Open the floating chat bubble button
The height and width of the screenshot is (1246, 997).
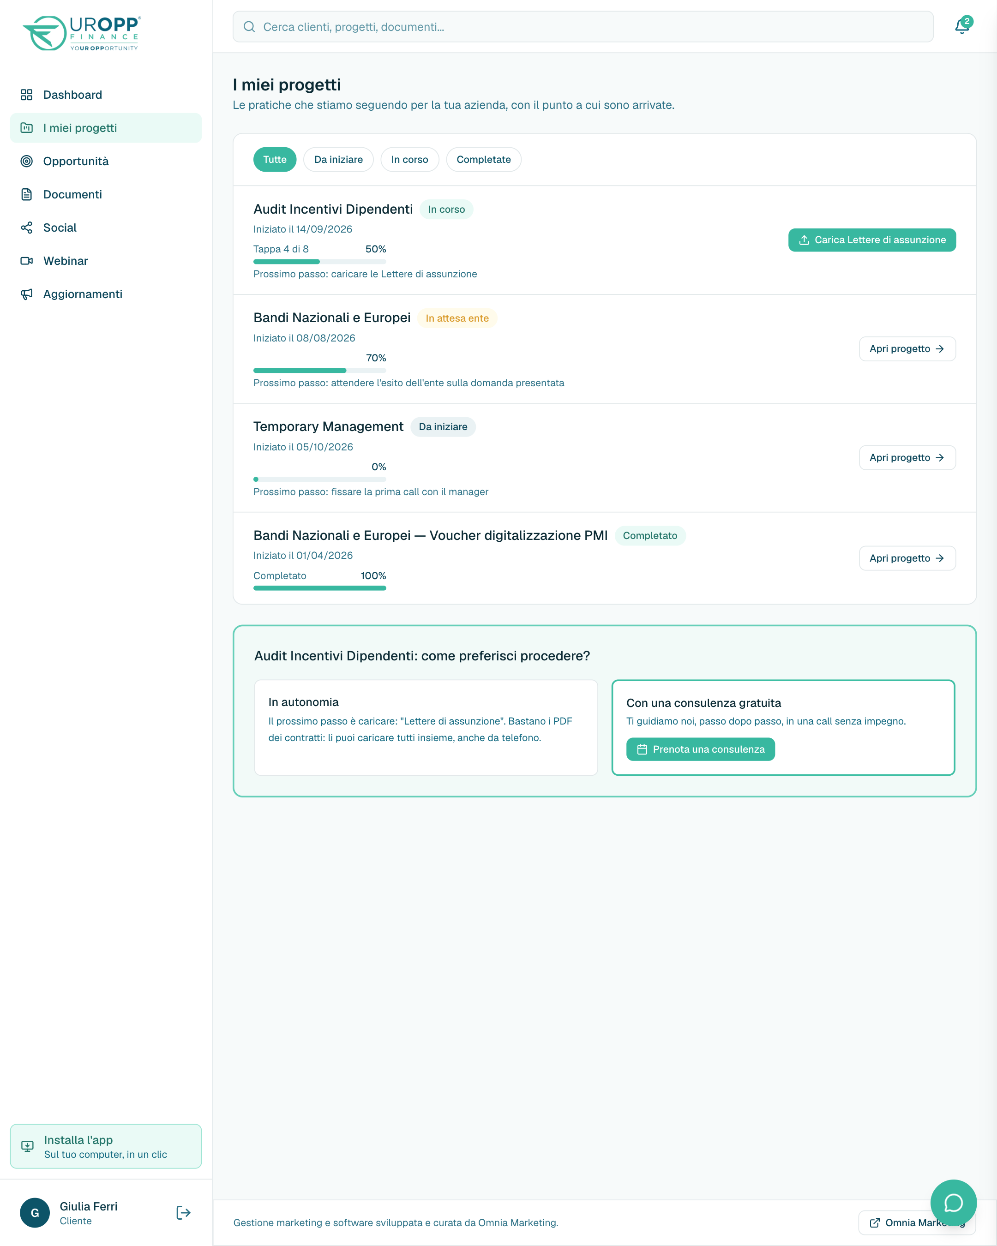(953, 1203)
